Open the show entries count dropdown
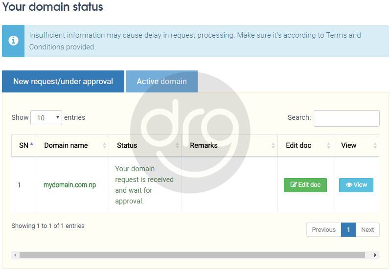Viewport: 391px width, 270px height. [46, 118]
